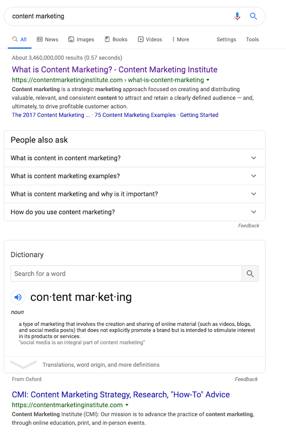Select the Images tab icon
The image size is (286, 435).
(x=71, y=39)
